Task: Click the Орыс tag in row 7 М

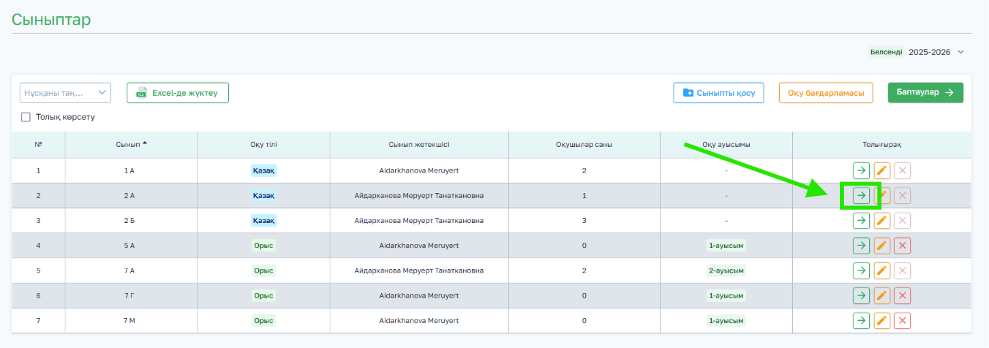Action: click(264, 321)
